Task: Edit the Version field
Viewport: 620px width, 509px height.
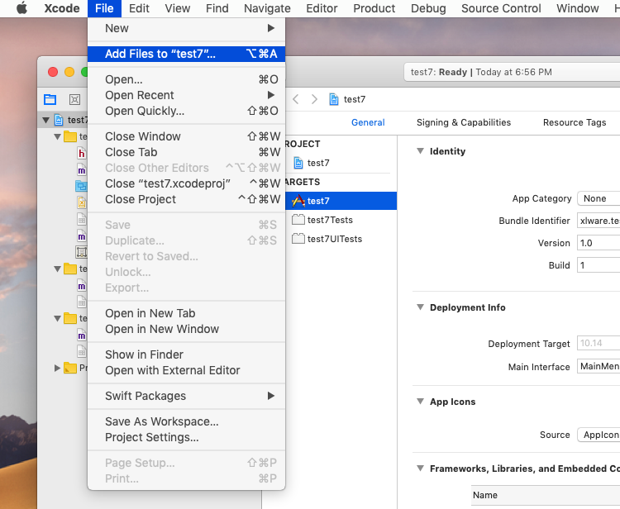Action: tap(599, 243)
